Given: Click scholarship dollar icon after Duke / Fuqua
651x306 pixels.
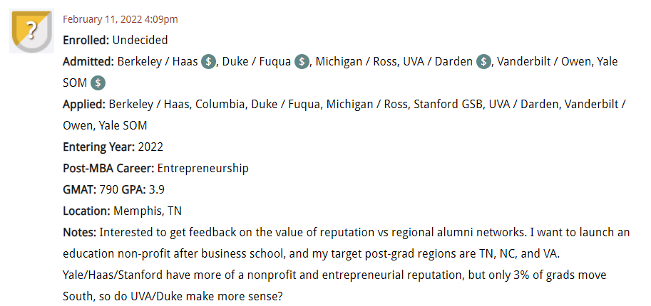Looking at the screenshot, I should [302, 62].
